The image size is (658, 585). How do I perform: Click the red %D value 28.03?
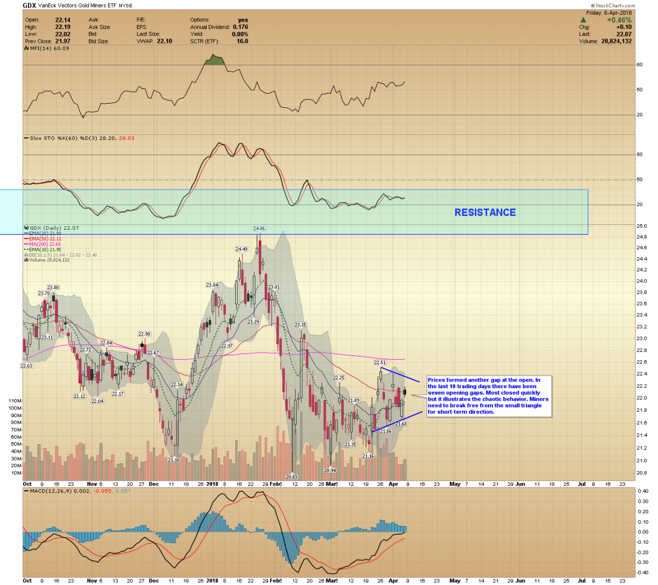[127, 138]
